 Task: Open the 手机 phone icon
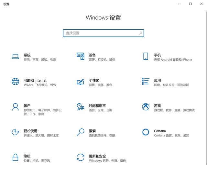click(146, 56)
